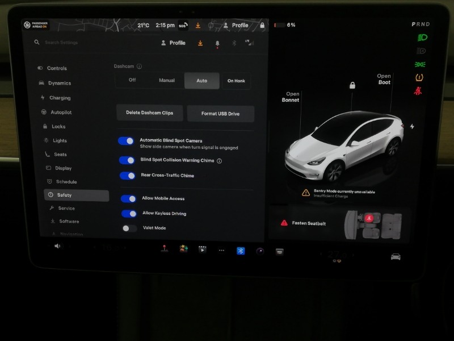Open Profile in top status bar
The width and height of the screenshot is (454, 341).
(236, 26)
